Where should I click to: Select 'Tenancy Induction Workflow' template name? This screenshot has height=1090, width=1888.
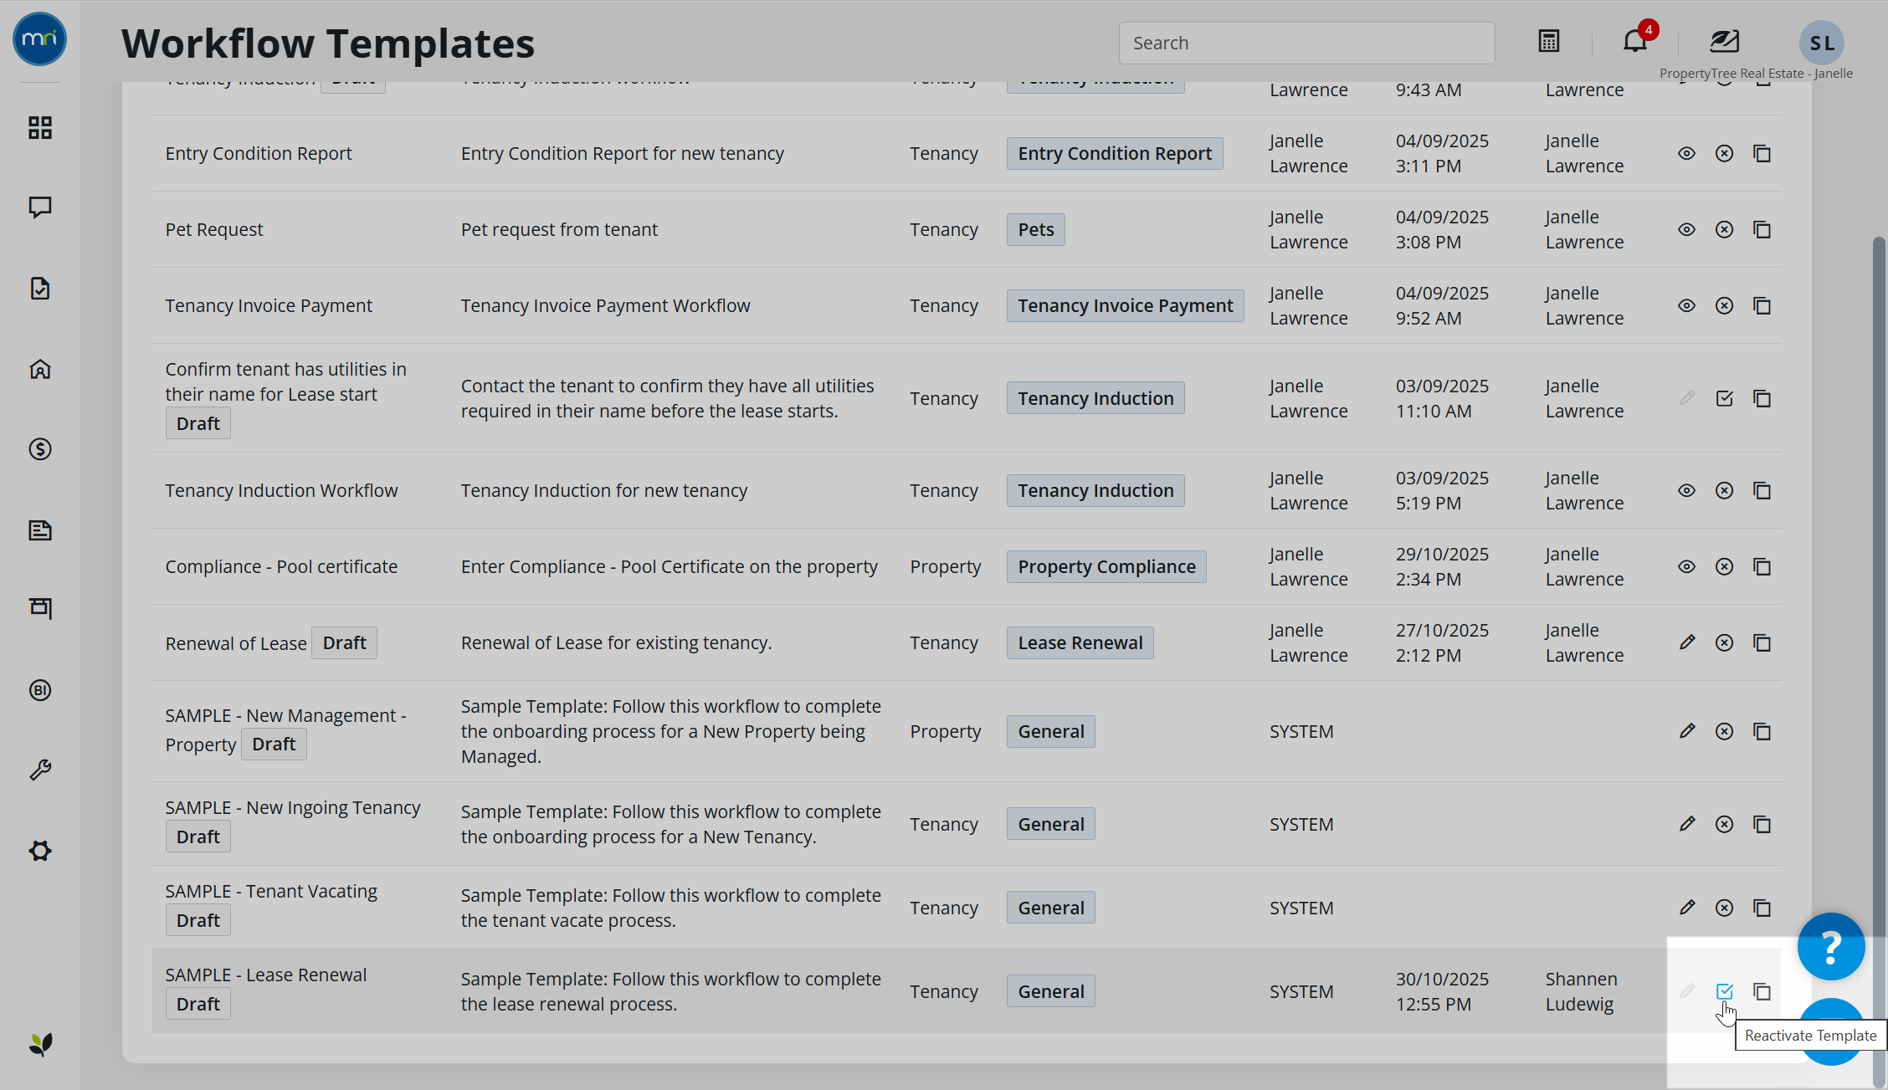[281, 490]
